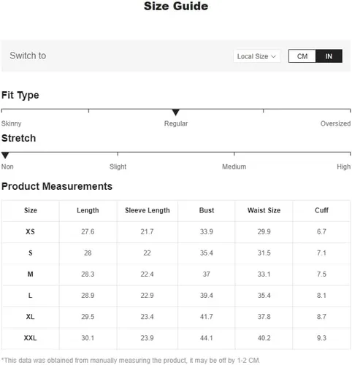The image size is (352, 365).
Task: Click the Skinny fit label
Action: pos(11,123)
